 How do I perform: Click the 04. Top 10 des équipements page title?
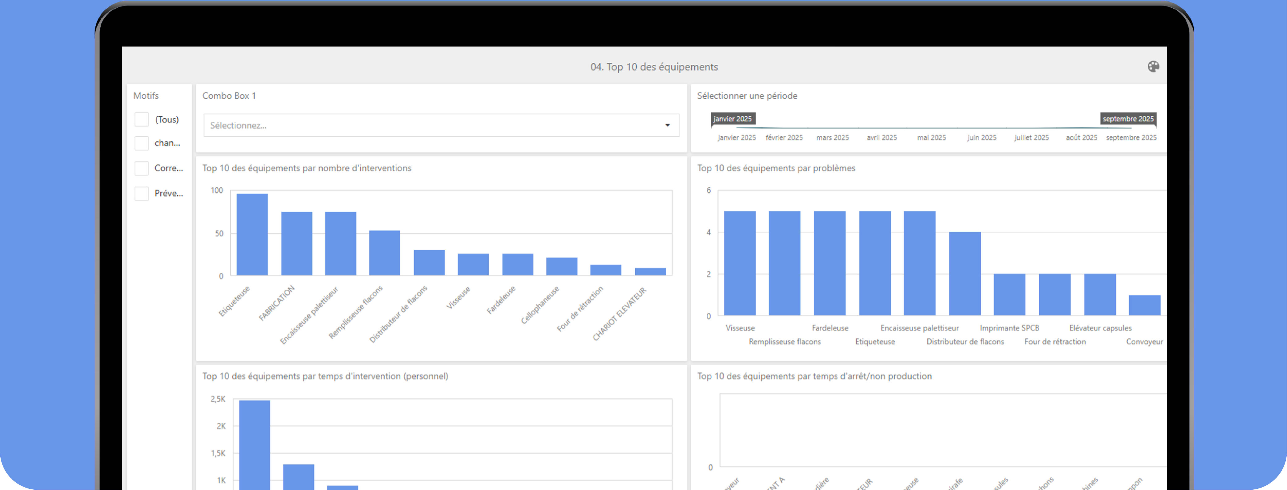[654, 66]
